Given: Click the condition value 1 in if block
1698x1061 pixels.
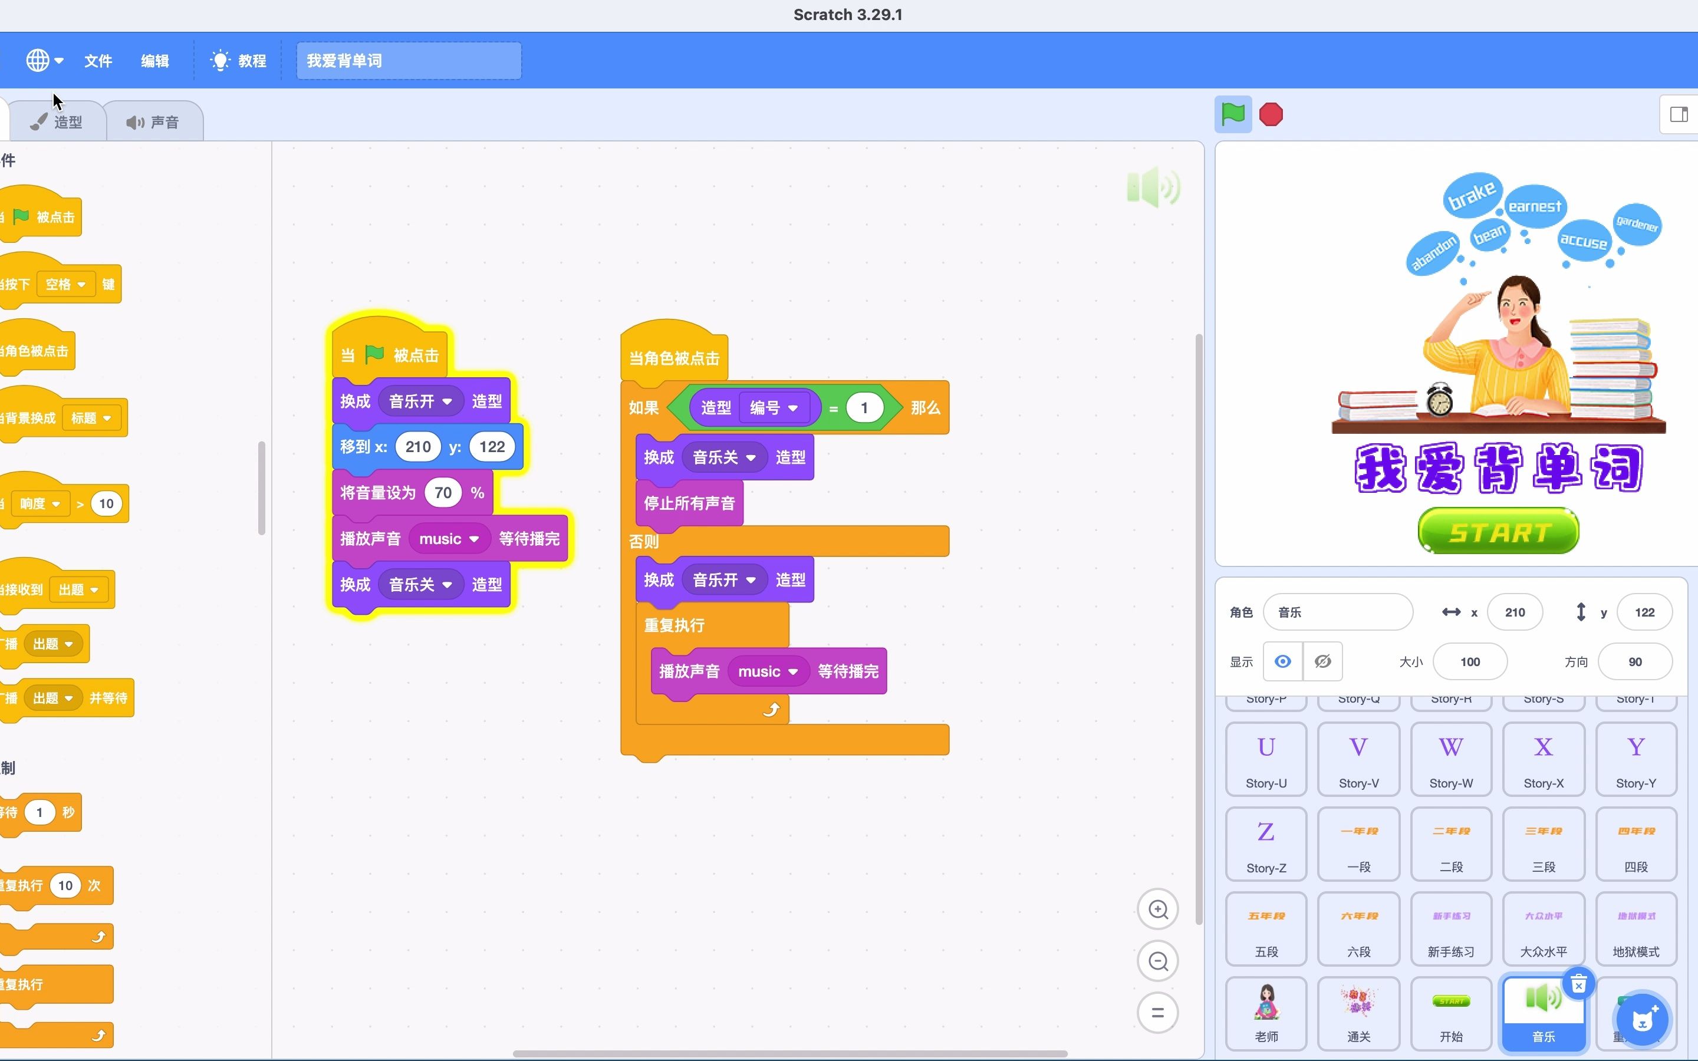Looking at the screenshot, I should [x=864, y=408].
